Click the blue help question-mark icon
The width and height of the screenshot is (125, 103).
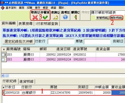tap(65, 17)
